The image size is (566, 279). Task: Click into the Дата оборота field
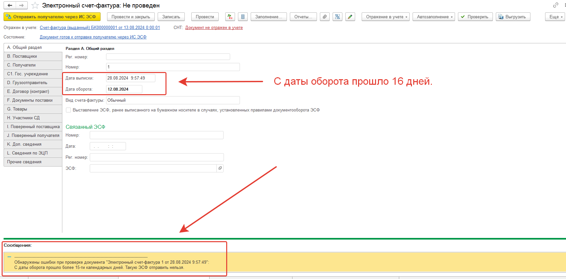click(x=124, y=89)
